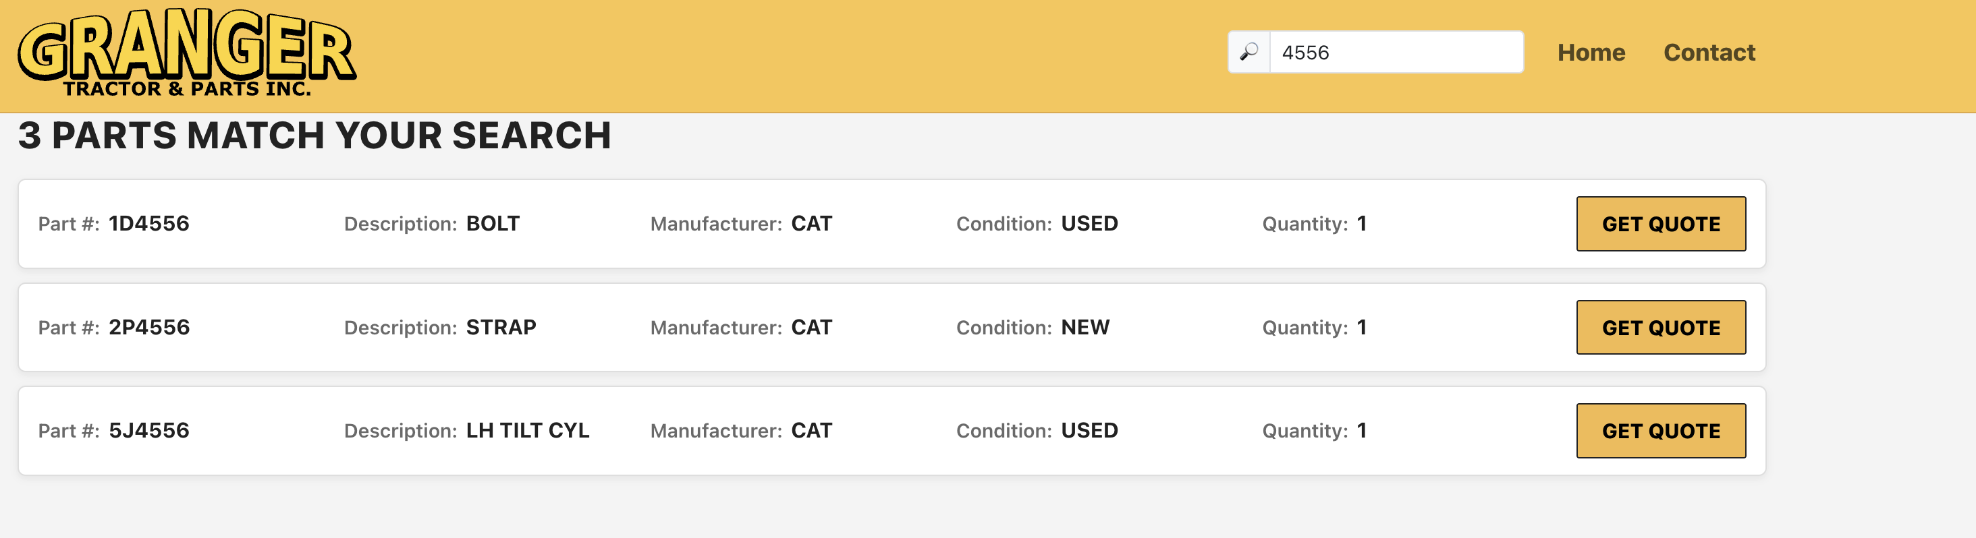Click part number 2P4556

pos(149,327)
